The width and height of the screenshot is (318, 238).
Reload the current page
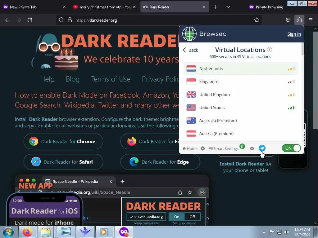pyautogui.click(x=30, y=20)
